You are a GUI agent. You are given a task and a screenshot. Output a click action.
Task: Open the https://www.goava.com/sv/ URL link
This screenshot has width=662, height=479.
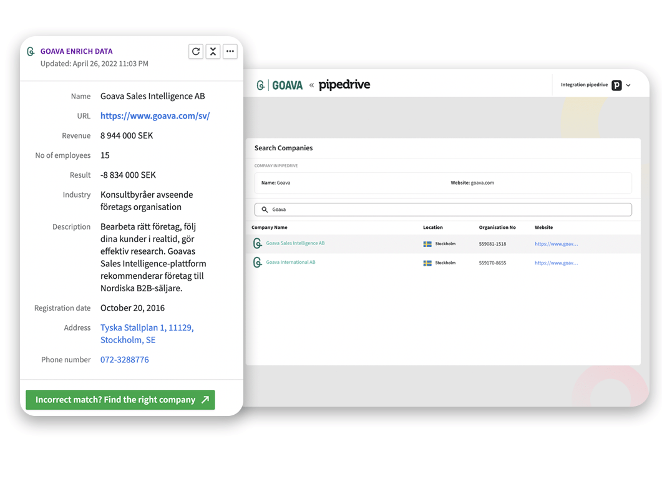[x=155, y=116]
